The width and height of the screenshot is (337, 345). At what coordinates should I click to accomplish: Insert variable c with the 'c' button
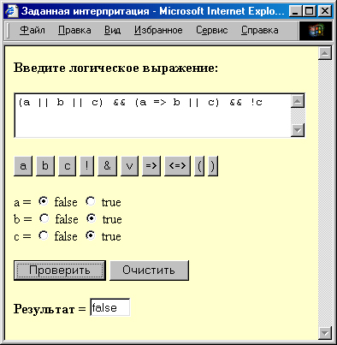point(68,166)
